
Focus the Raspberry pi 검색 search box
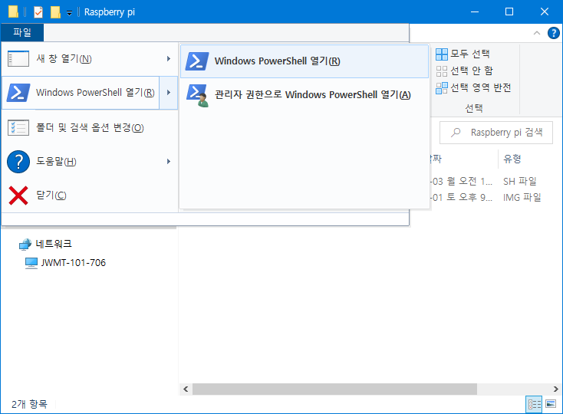496,133
